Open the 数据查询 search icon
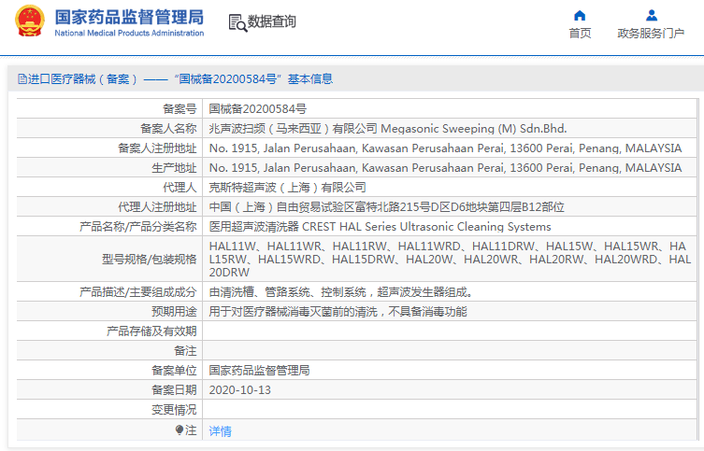The height and width of the screenshot is (451, 704). (x=237, y=22)
